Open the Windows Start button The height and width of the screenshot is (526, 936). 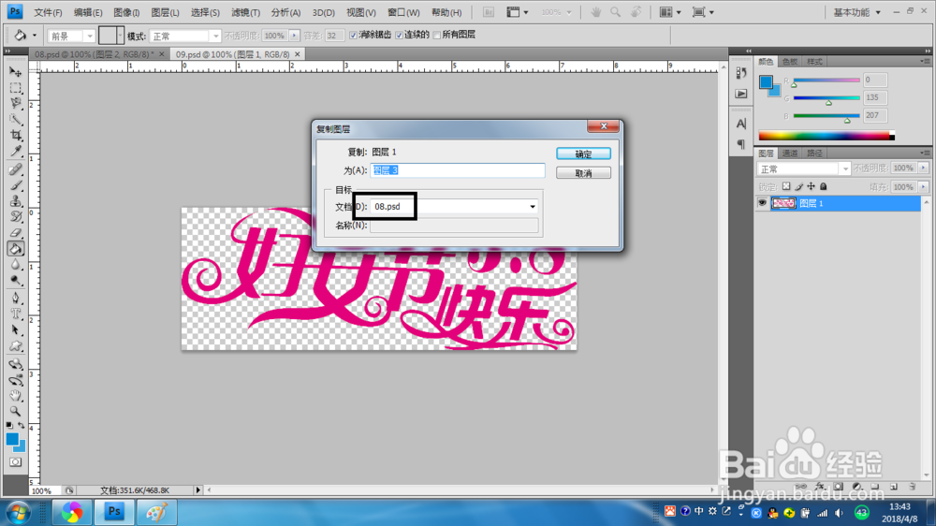(18, 513)
